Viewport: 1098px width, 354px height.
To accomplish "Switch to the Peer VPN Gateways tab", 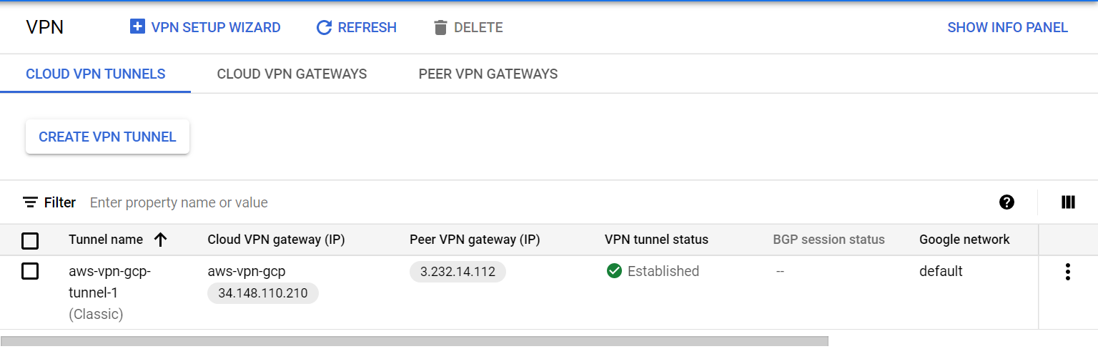I will [488, 74].
